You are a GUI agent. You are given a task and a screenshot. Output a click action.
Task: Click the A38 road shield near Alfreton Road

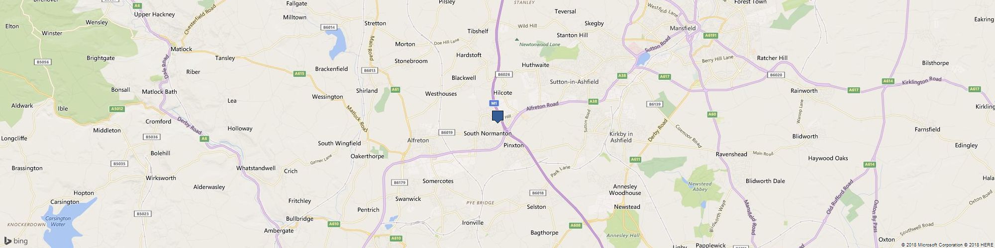(x=593, y=101)
